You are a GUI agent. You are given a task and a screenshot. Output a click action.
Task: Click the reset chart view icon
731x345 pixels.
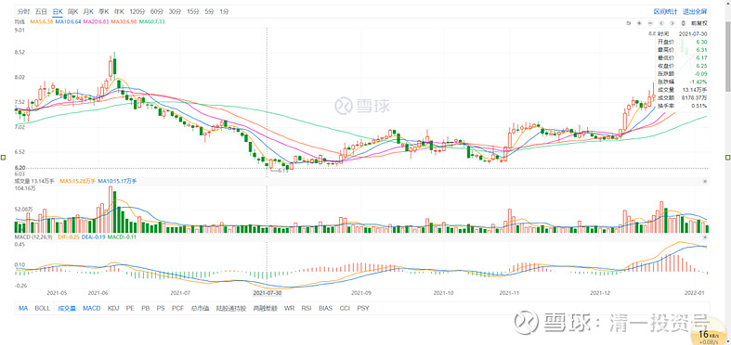tap(629, 23)
